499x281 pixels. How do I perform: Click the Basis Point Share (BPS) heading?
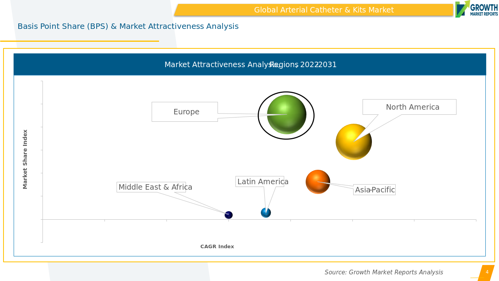pyautogui.click(x=128, y=27)
